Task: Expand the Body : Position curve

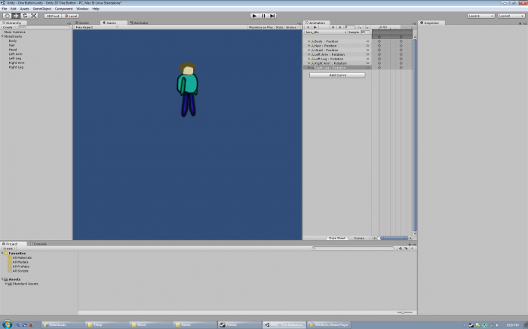Action: 309,41
